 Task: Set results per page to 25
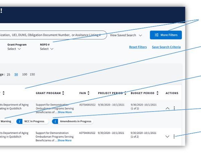click(x=8, y=74)
